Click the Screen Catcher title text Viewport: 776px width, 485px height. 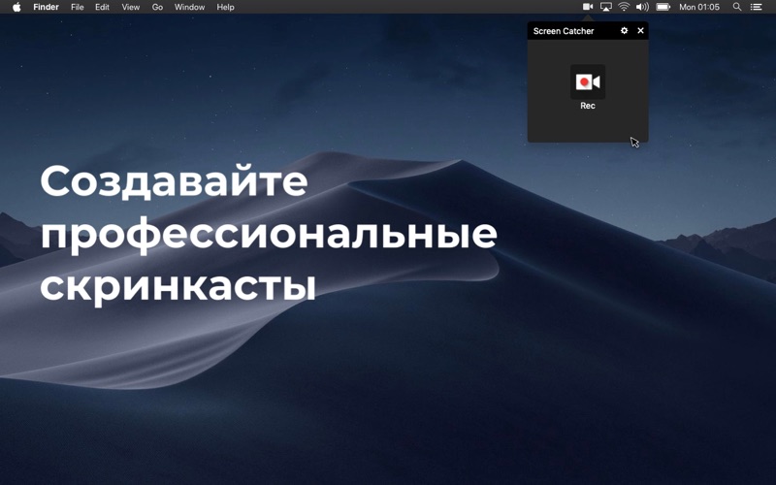click(564, 31)
